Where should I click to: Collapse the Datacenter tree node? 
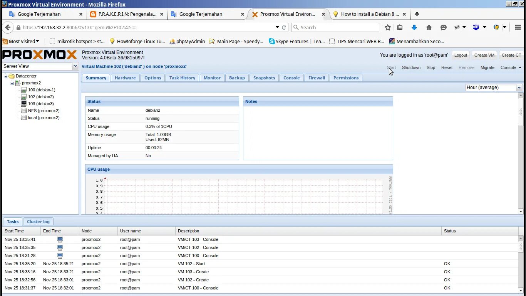pos(6,76)
